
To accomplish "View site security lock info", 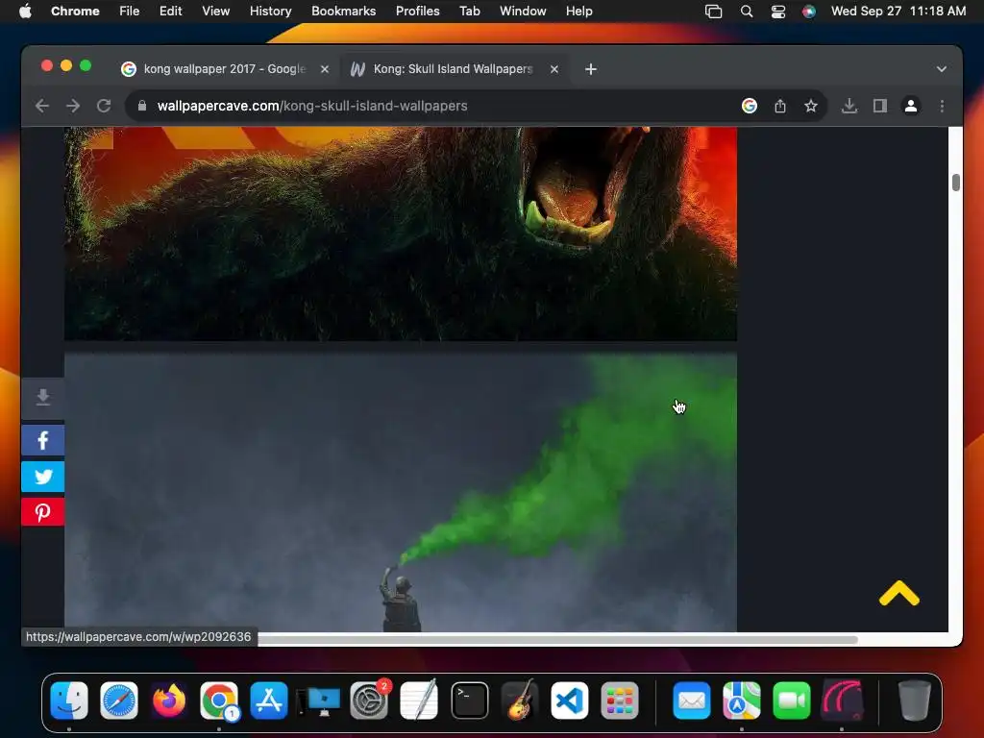I will pyautogui.click(x=142, y=106).
